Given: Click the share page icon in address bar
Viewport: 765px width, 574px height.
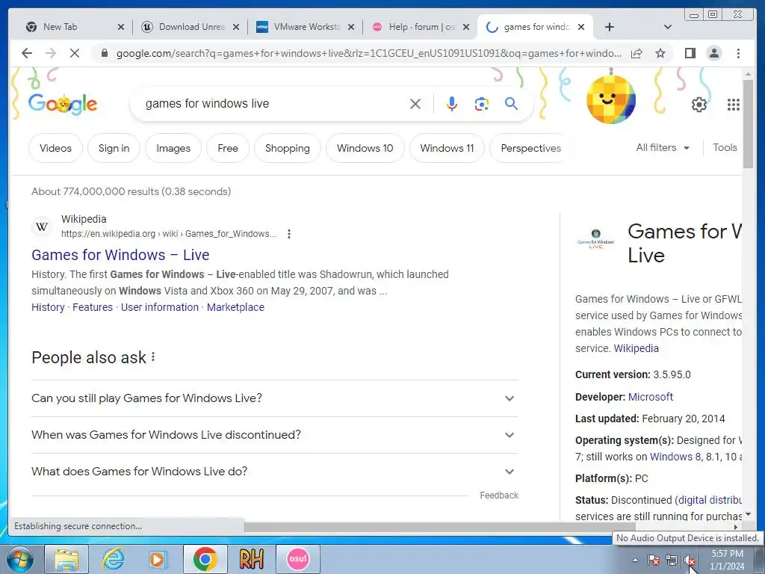Looking at the screenshot, I should pyautogui.click(x=637, y=53).
